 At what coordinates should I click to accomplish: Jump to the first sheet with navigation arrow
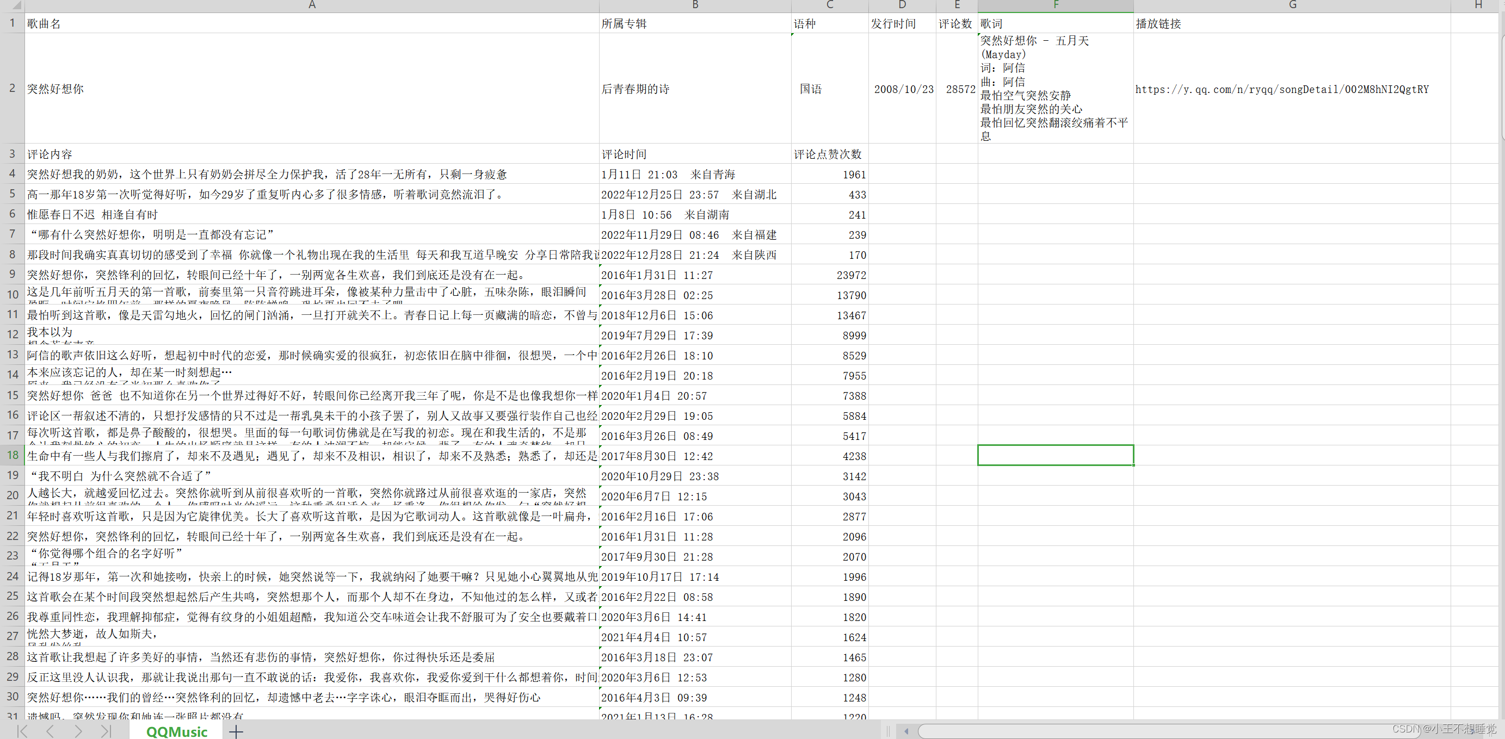22,731
